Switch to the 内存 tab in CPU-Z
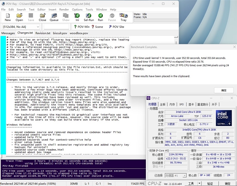 click(x=172, y=104)
